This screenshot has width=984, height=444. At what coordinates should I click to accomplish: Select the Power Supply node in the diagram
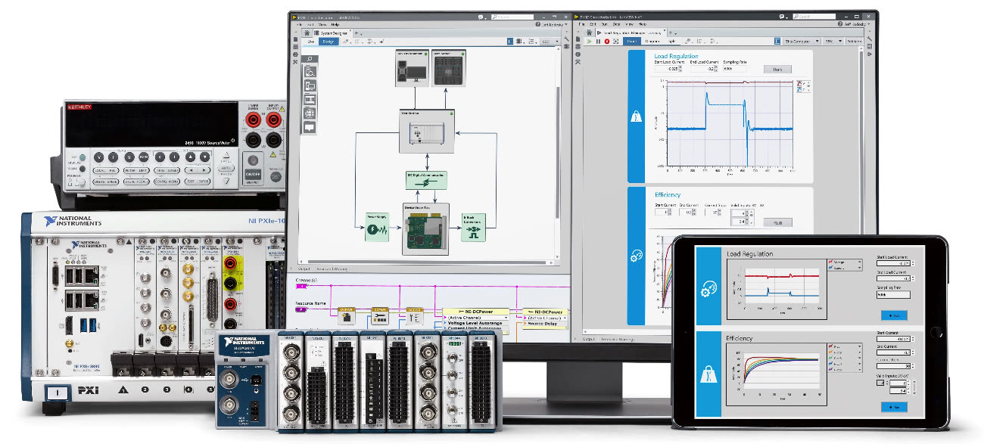coord(377,227)
